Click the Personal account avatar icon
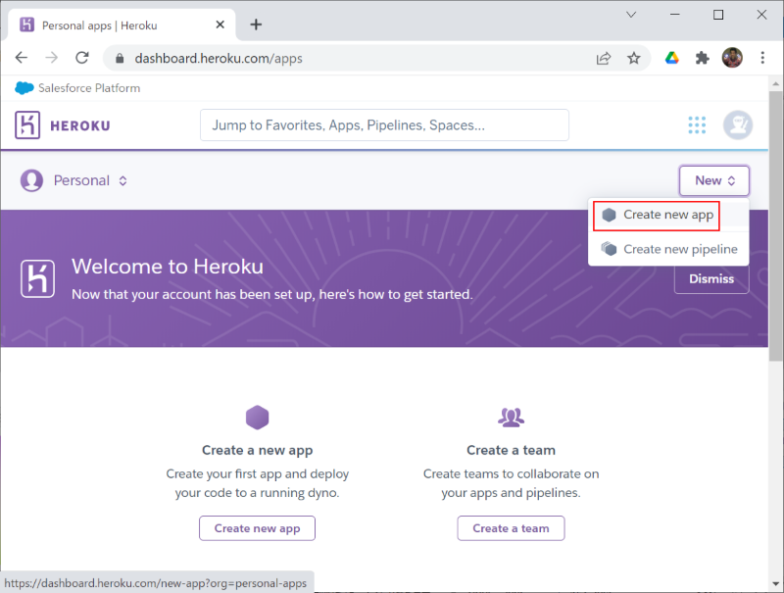Image resolution: width=784 pixels, height=593 pixels. click(x=31, y=180)
